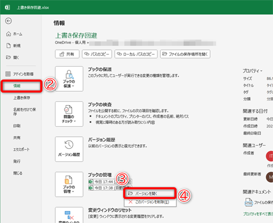Go back using the back arrow icon
This screenshot has width=273, height=223.
[9, 21]
